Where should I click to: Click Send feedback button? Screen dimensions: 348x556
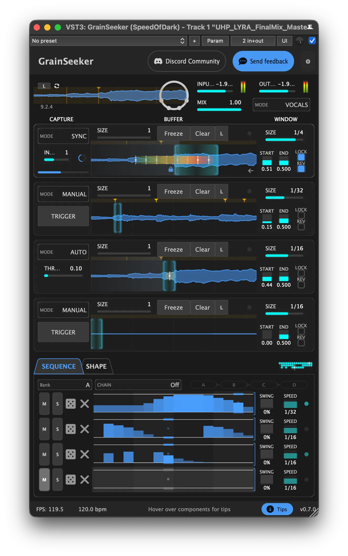coord(263,61)
